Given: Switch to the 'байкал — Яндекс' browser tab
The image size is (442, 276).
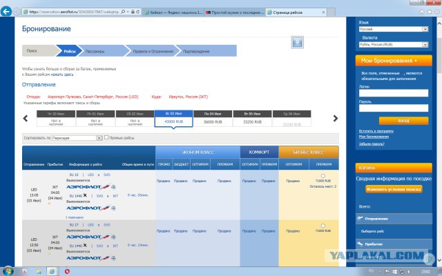Looking at the screenshot, I should [x=173, y=12].
